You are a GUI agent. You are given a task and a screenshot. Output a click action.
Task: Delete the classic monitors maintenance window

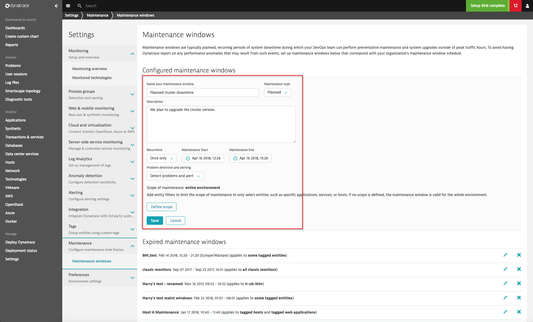tap(519, 269)
